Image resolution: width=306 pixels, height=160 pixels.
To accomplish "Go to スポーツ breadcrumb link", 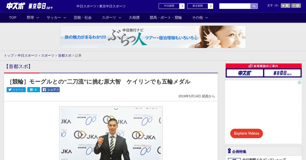I will pyautogui.click(x=48, y=55).
